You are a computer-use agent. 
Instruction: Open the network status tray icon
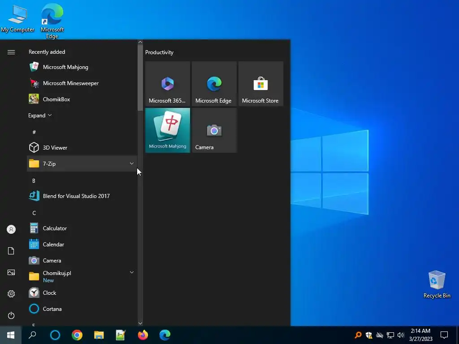(x=390, y=335)
